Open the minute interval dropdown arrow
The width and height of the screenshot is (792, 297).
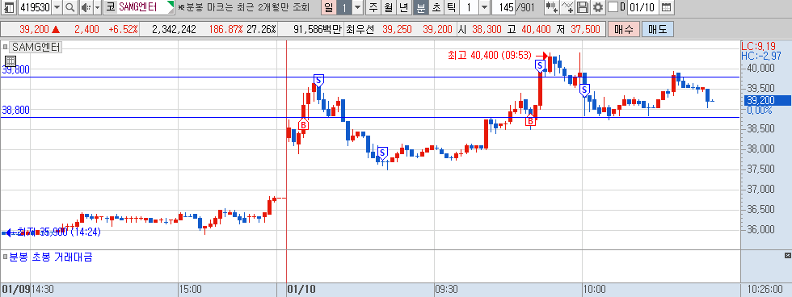click(x=484, y=7)
